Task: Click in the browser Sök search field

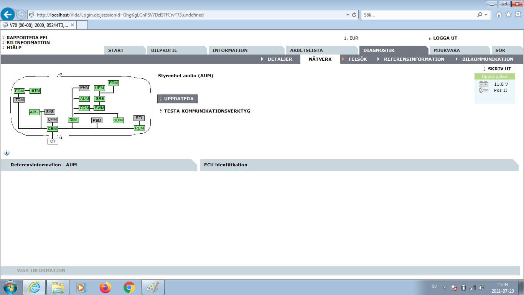Action: pos(418,15)
